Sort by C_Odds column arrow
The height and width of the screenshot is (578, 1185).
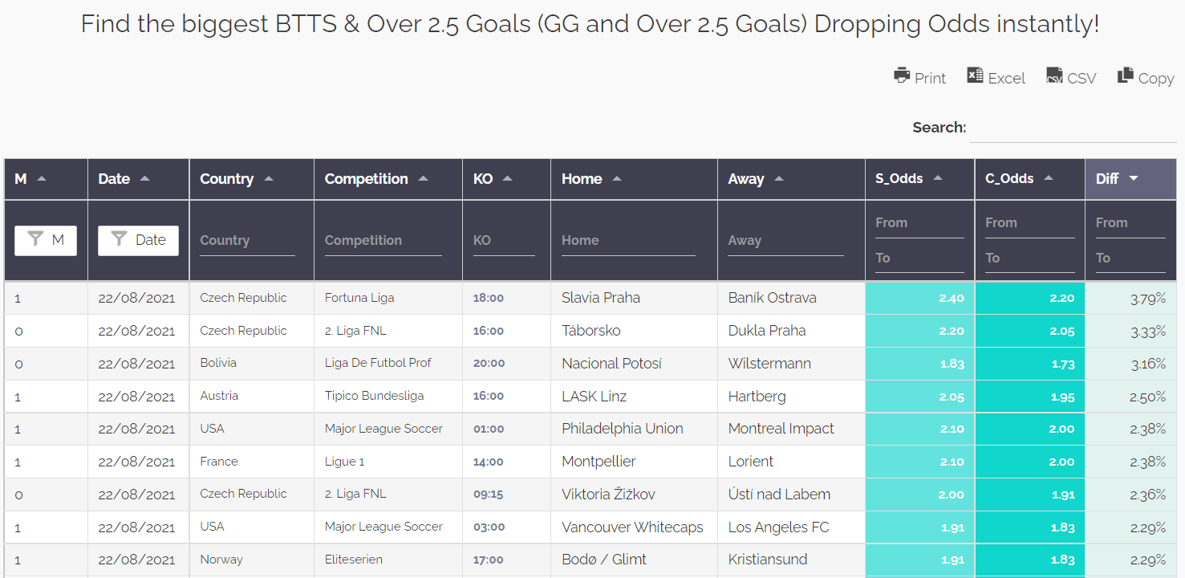(x=1049, y=178)
